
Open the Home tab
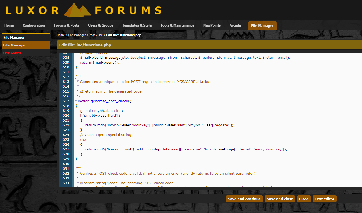pos(9,25)
